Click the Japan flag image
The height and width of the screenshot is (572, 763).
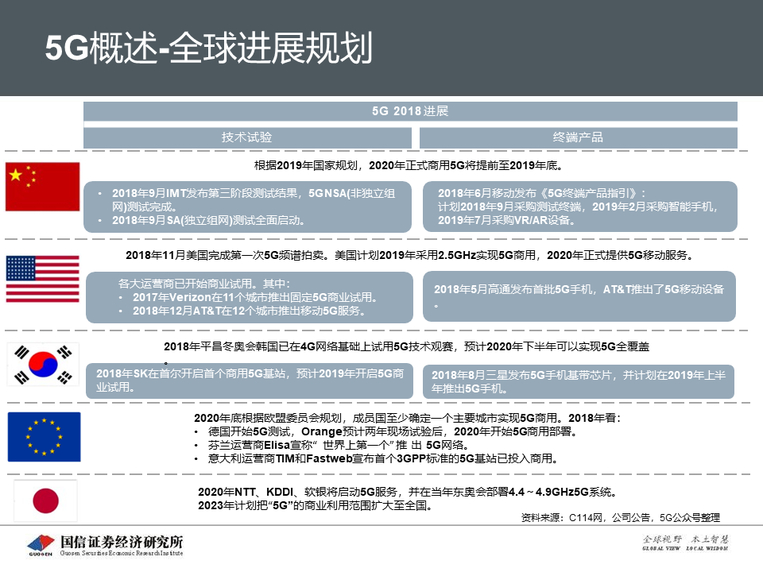(45, 500)
